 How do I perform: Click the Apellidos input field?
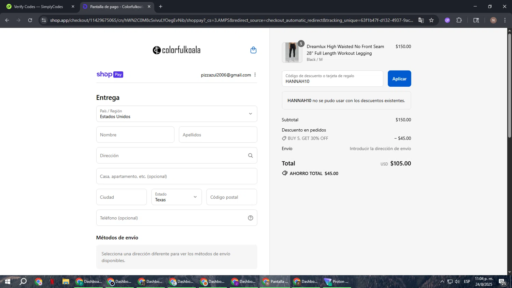(x=218, y=134)
